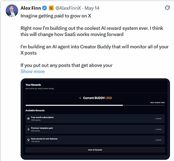The image size is (174, 161).
Task: Click the Grok icon at top right
Action: pos(167,8)
